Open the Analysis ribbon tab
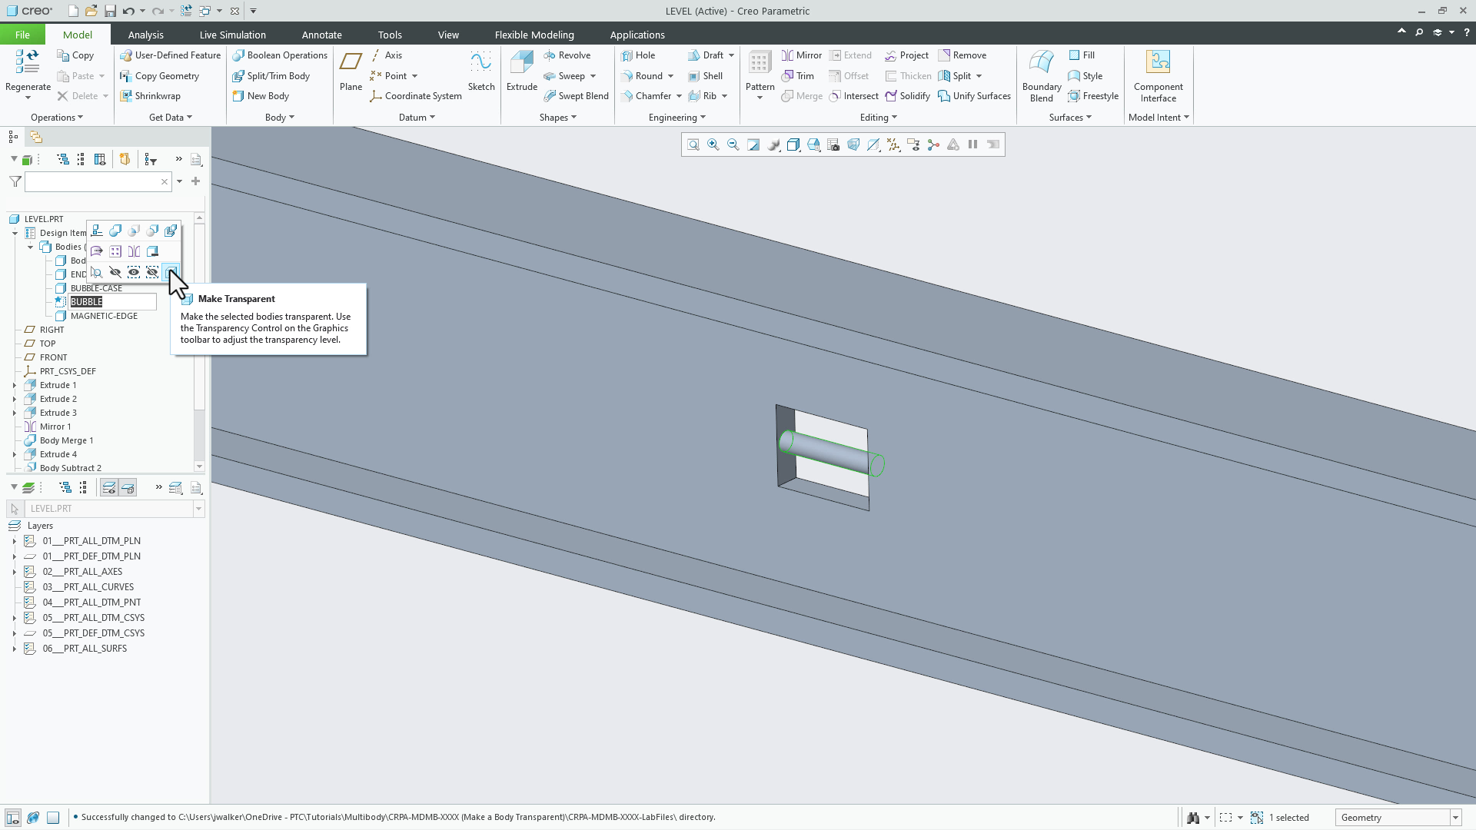1476x830 pixels. pyautogui.click(x=145, y=35)
